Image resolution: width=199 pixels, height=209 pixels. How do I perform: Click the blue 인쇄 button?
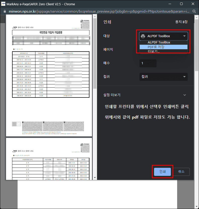[x=162, y=172]
